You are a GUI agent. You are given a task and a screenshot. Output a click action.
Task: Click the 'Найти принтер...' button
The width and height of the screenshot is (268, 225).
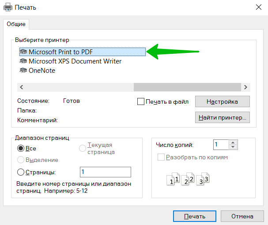(223, 117)
